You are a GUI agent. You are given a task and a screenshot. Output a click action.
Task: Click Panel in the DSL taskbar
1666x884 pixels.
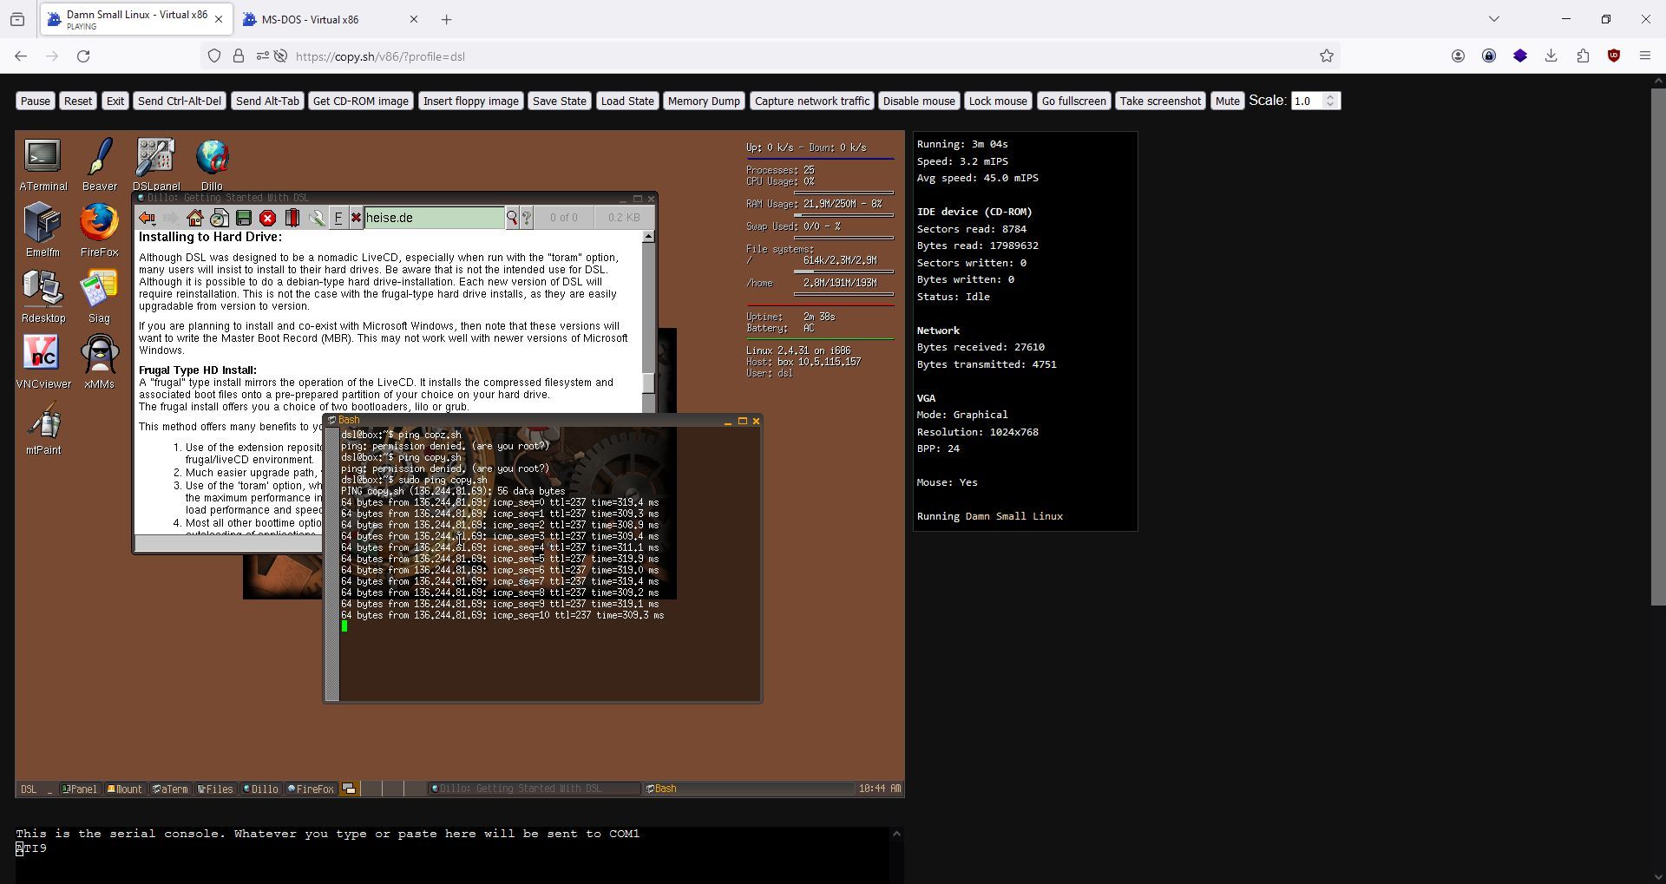pos(79,789)
